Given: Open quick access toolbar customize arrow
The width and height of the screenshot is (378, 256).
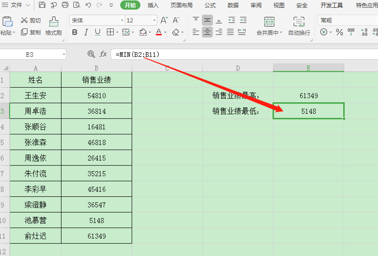Looking at the screenshot, I should [111, 5].
